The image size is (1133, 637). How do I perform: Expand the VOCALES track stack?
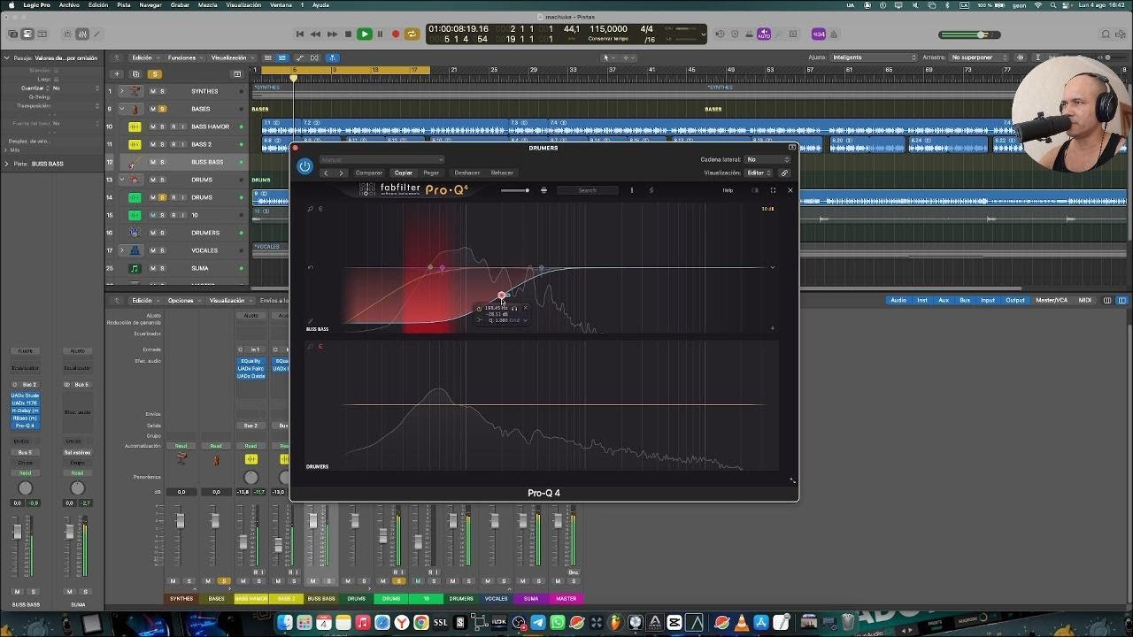point(122,250)
